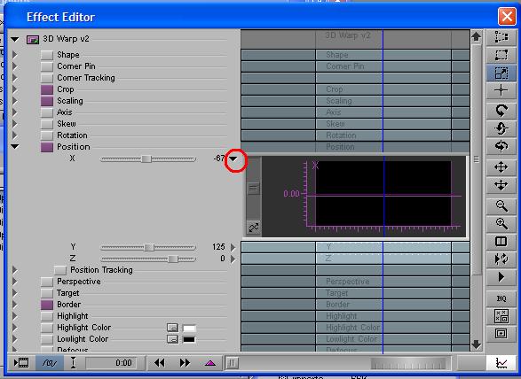The image size is (521, 379).
Task: Select the active scaling handles tool icon
Action: click(501, 73)
